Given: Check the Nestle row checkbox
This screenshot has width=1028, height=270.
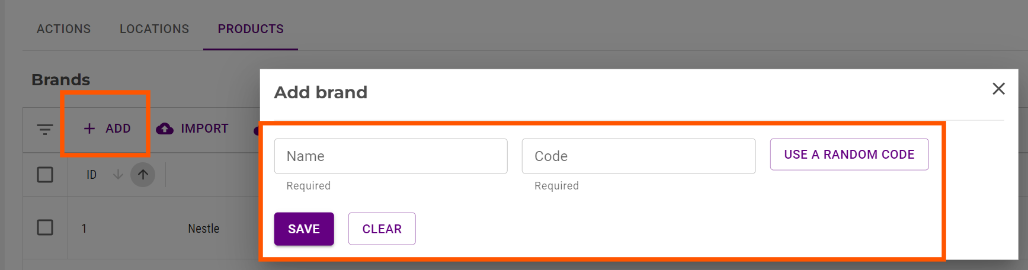Looking at the screenshot, I should [45, 227].
